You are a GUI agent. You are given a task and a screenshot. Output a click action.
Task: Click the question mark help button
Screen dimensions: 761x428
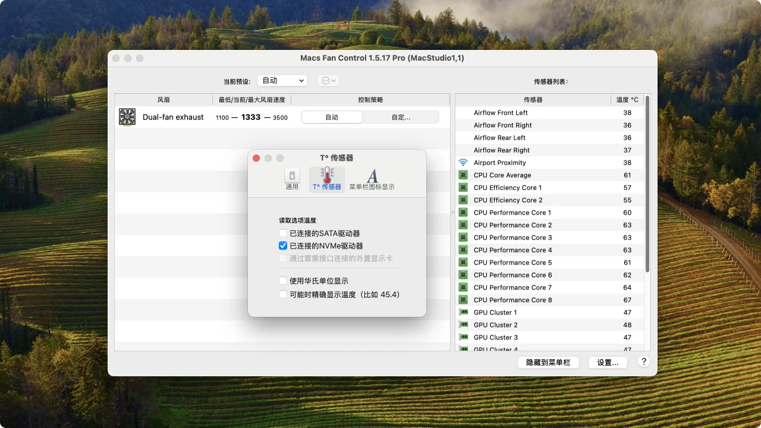[x=643, y=361]
